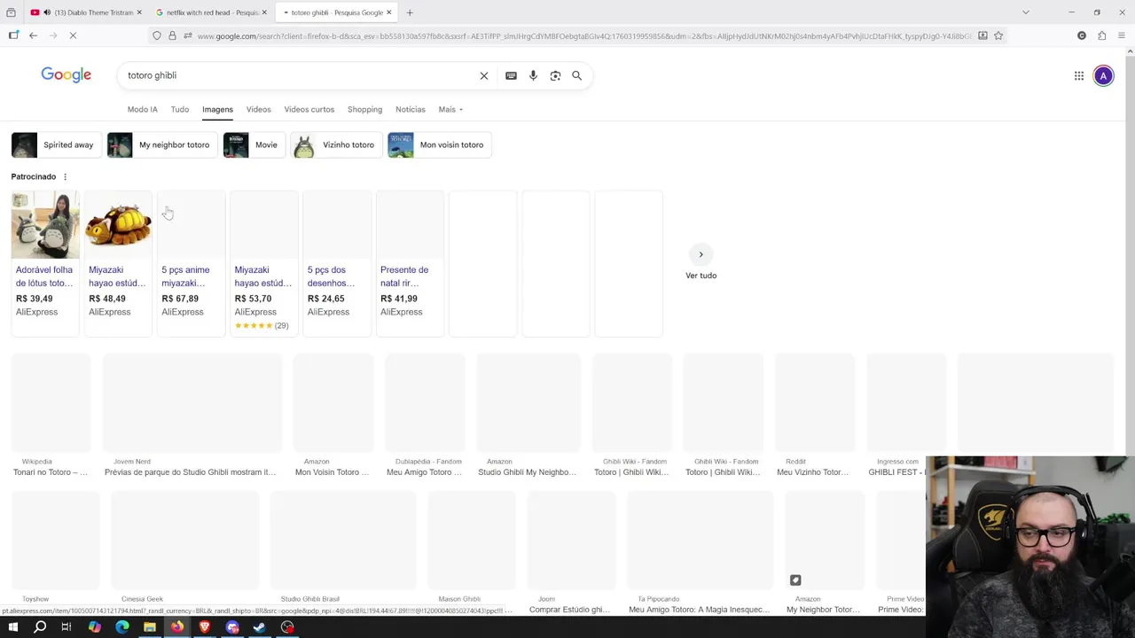Bookmark this page with the star icon
Image resolution: width=1135 pixels, height=638 pixels.
(998, 35)
